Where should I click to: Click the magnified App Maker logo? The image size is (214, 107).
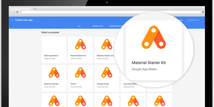pyautogui.click(x=154, y=37)
